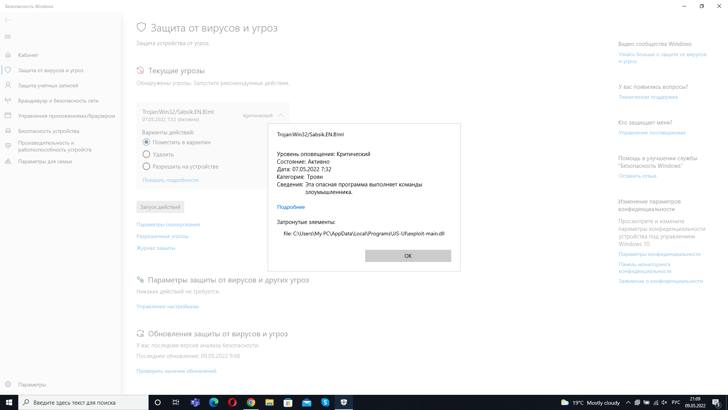Select the Удалить radio option

coord(146,154)
